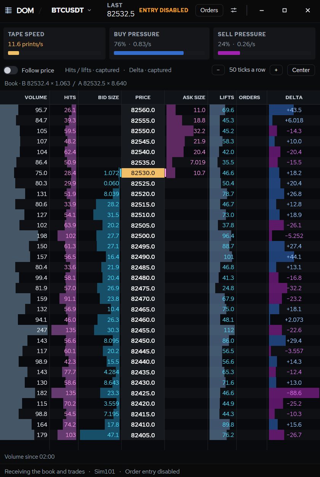
Task: Click the Volume since 02:00 text
Action: click(30, 456)
